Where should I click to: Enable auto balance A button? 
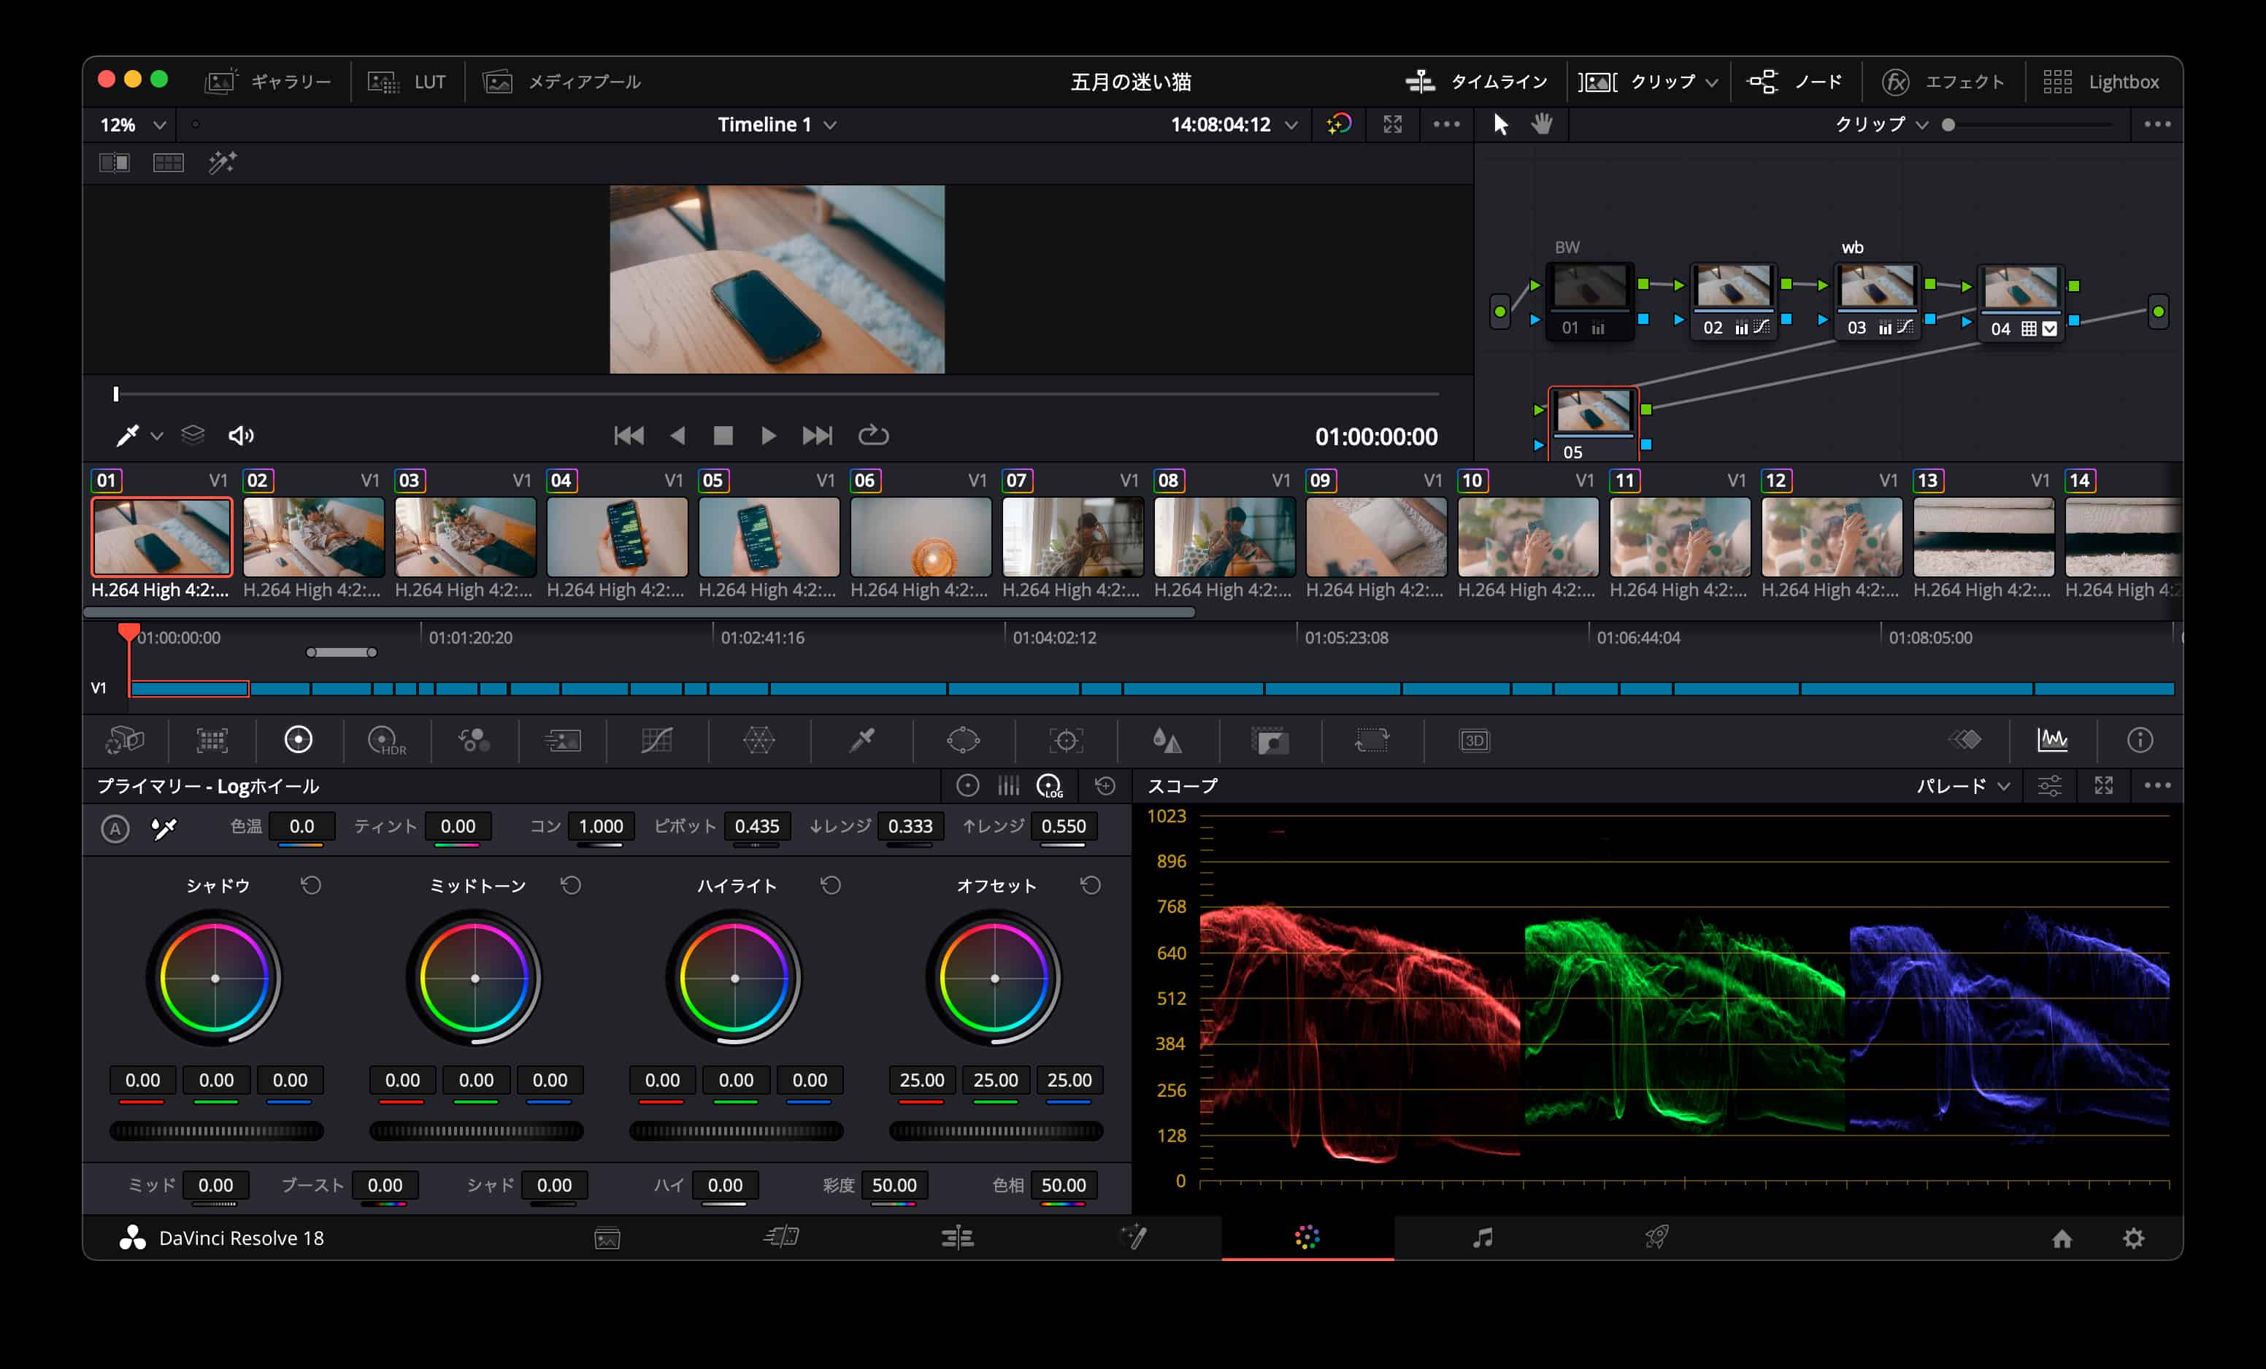[x=115, y=828]
